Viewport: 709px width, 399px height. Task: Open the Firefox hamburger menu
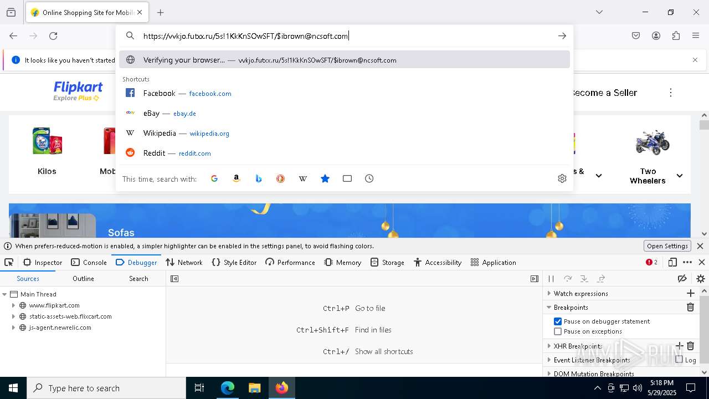pos(696,36)
